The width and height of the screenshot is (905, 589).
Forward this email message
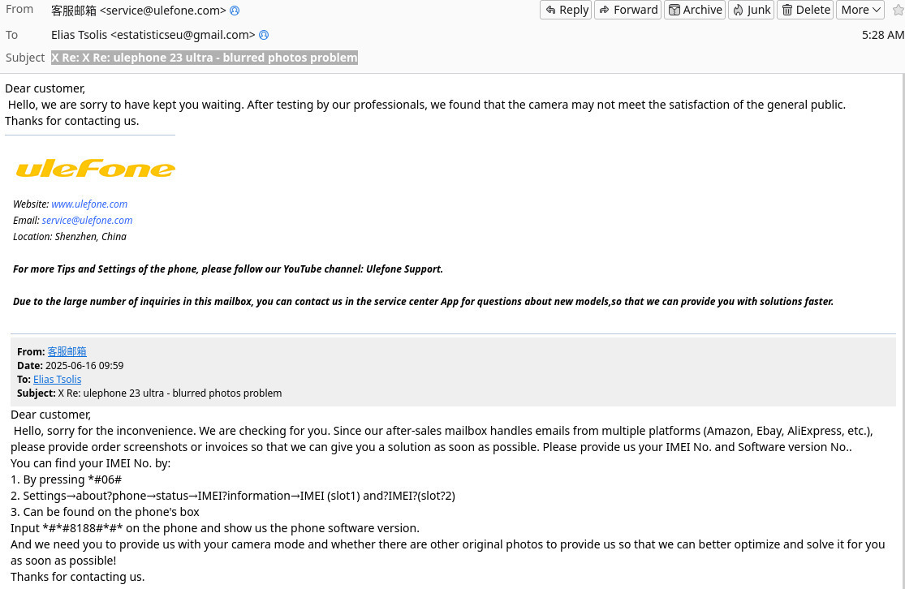tap(627, 10)
